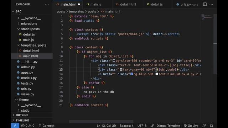
Task: Change line ending via LF
Action: (x=152, y=126)
